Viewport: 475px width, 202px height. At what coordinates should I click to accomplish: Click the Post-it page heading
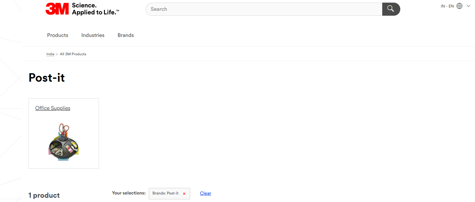click(47, 77)
